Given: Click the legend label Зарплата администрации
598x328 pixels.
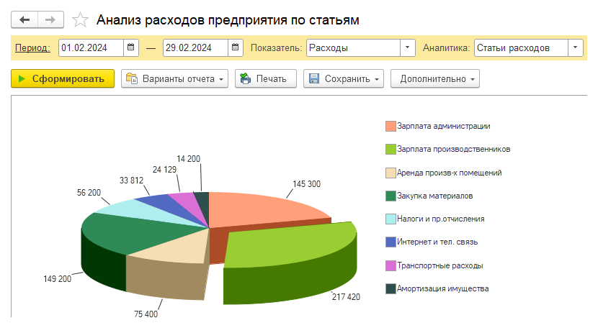Looking at the screenshot, I should 444,126.
